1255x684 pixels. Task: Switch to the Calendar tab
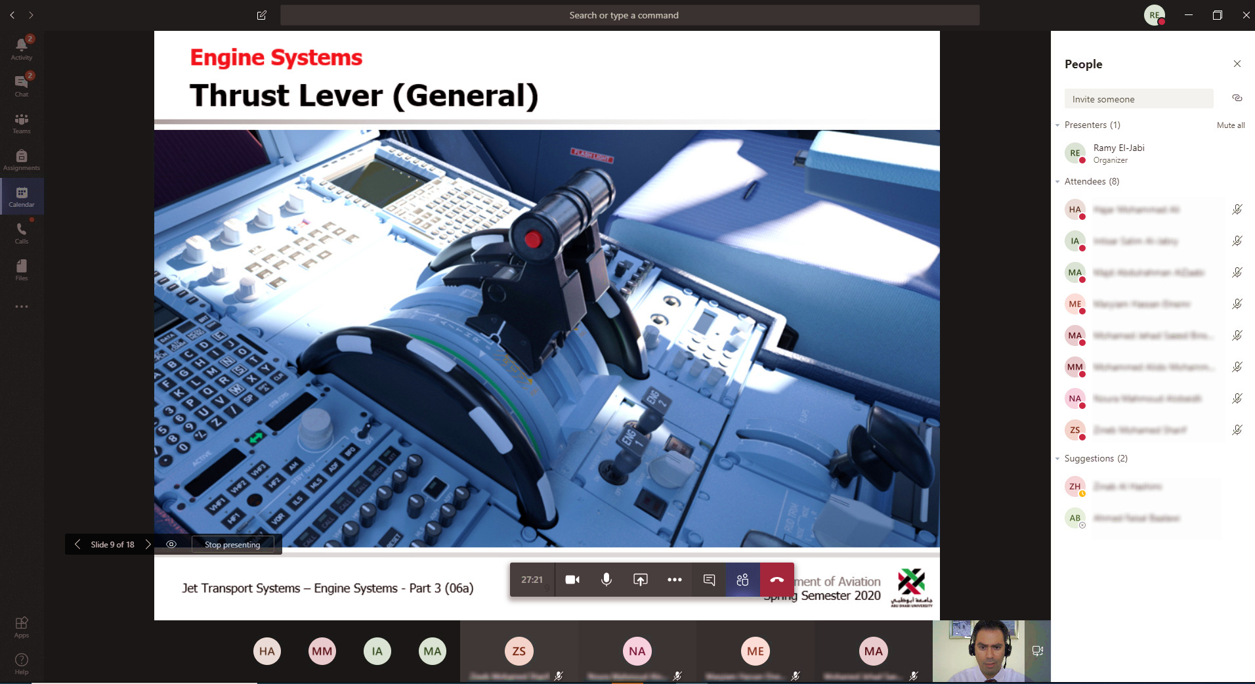click(x=22, y=196)
